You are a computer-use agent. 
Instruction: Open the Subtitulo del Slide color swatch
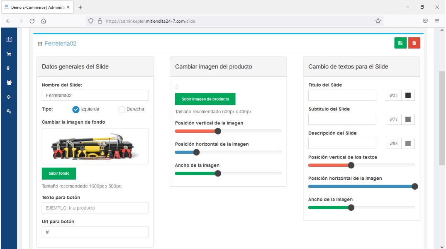click(408, 120)
